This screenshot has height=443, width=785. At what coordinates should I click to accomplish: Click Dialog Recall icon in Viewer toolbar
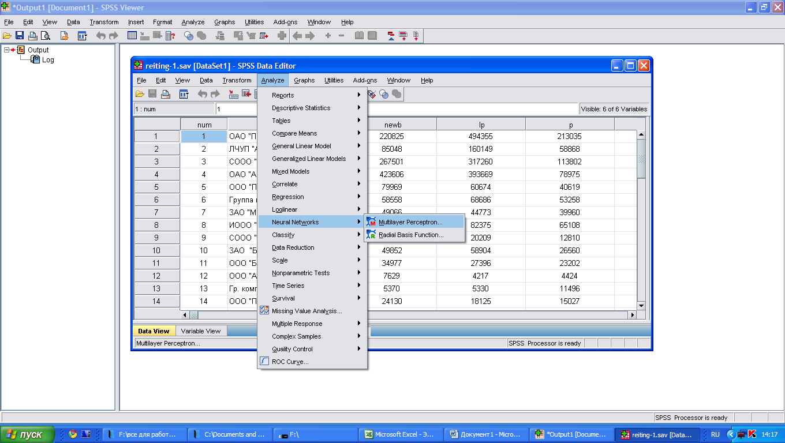point(82,36)
